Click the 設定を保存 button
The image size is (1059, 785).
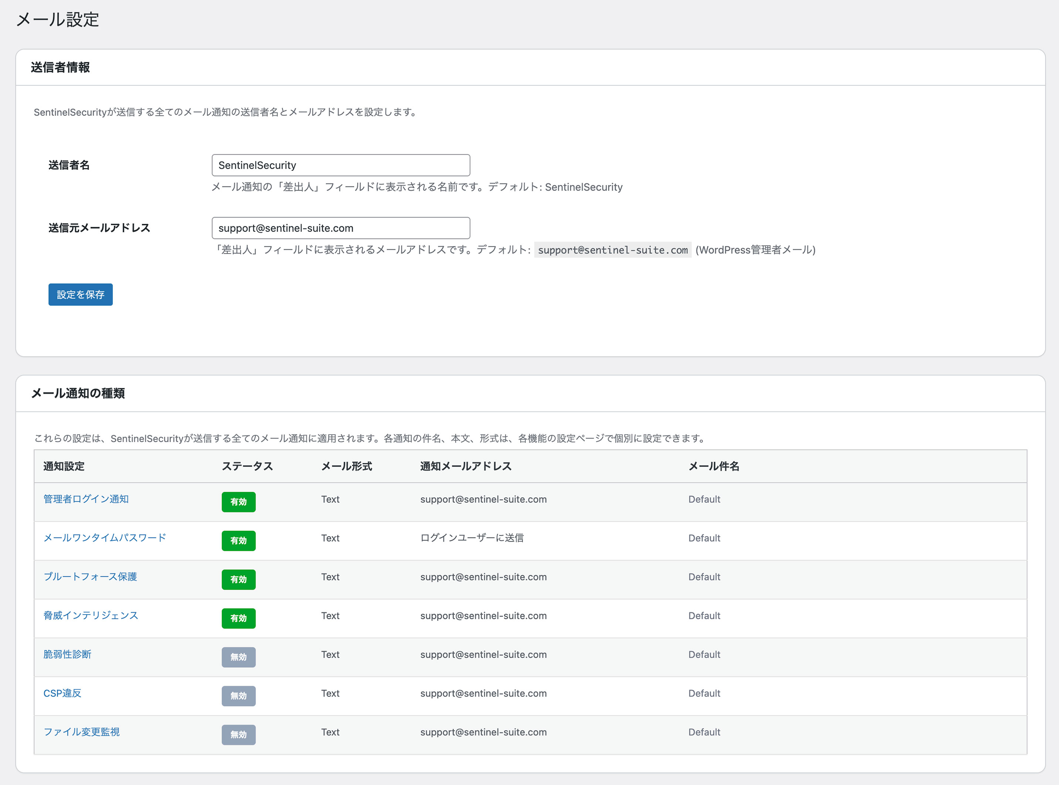[x=80, y=294]
